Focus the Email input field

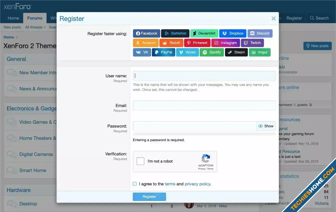[204, 106]
